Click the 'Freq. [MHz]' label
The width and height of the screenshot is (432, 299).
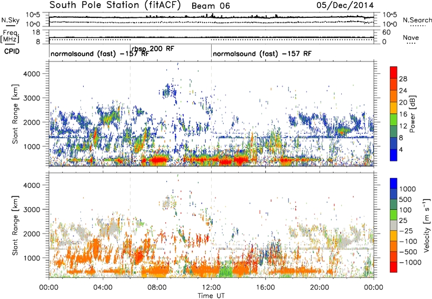pyautogui.click(x=10, y=36)
